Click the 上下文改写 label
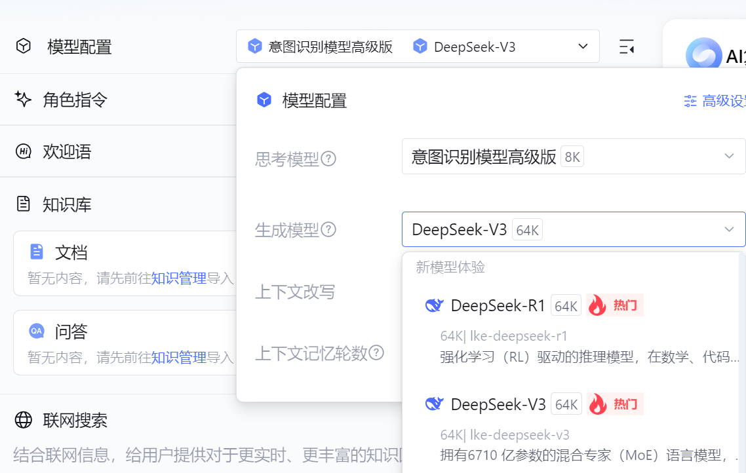 [x=295, y=292]
